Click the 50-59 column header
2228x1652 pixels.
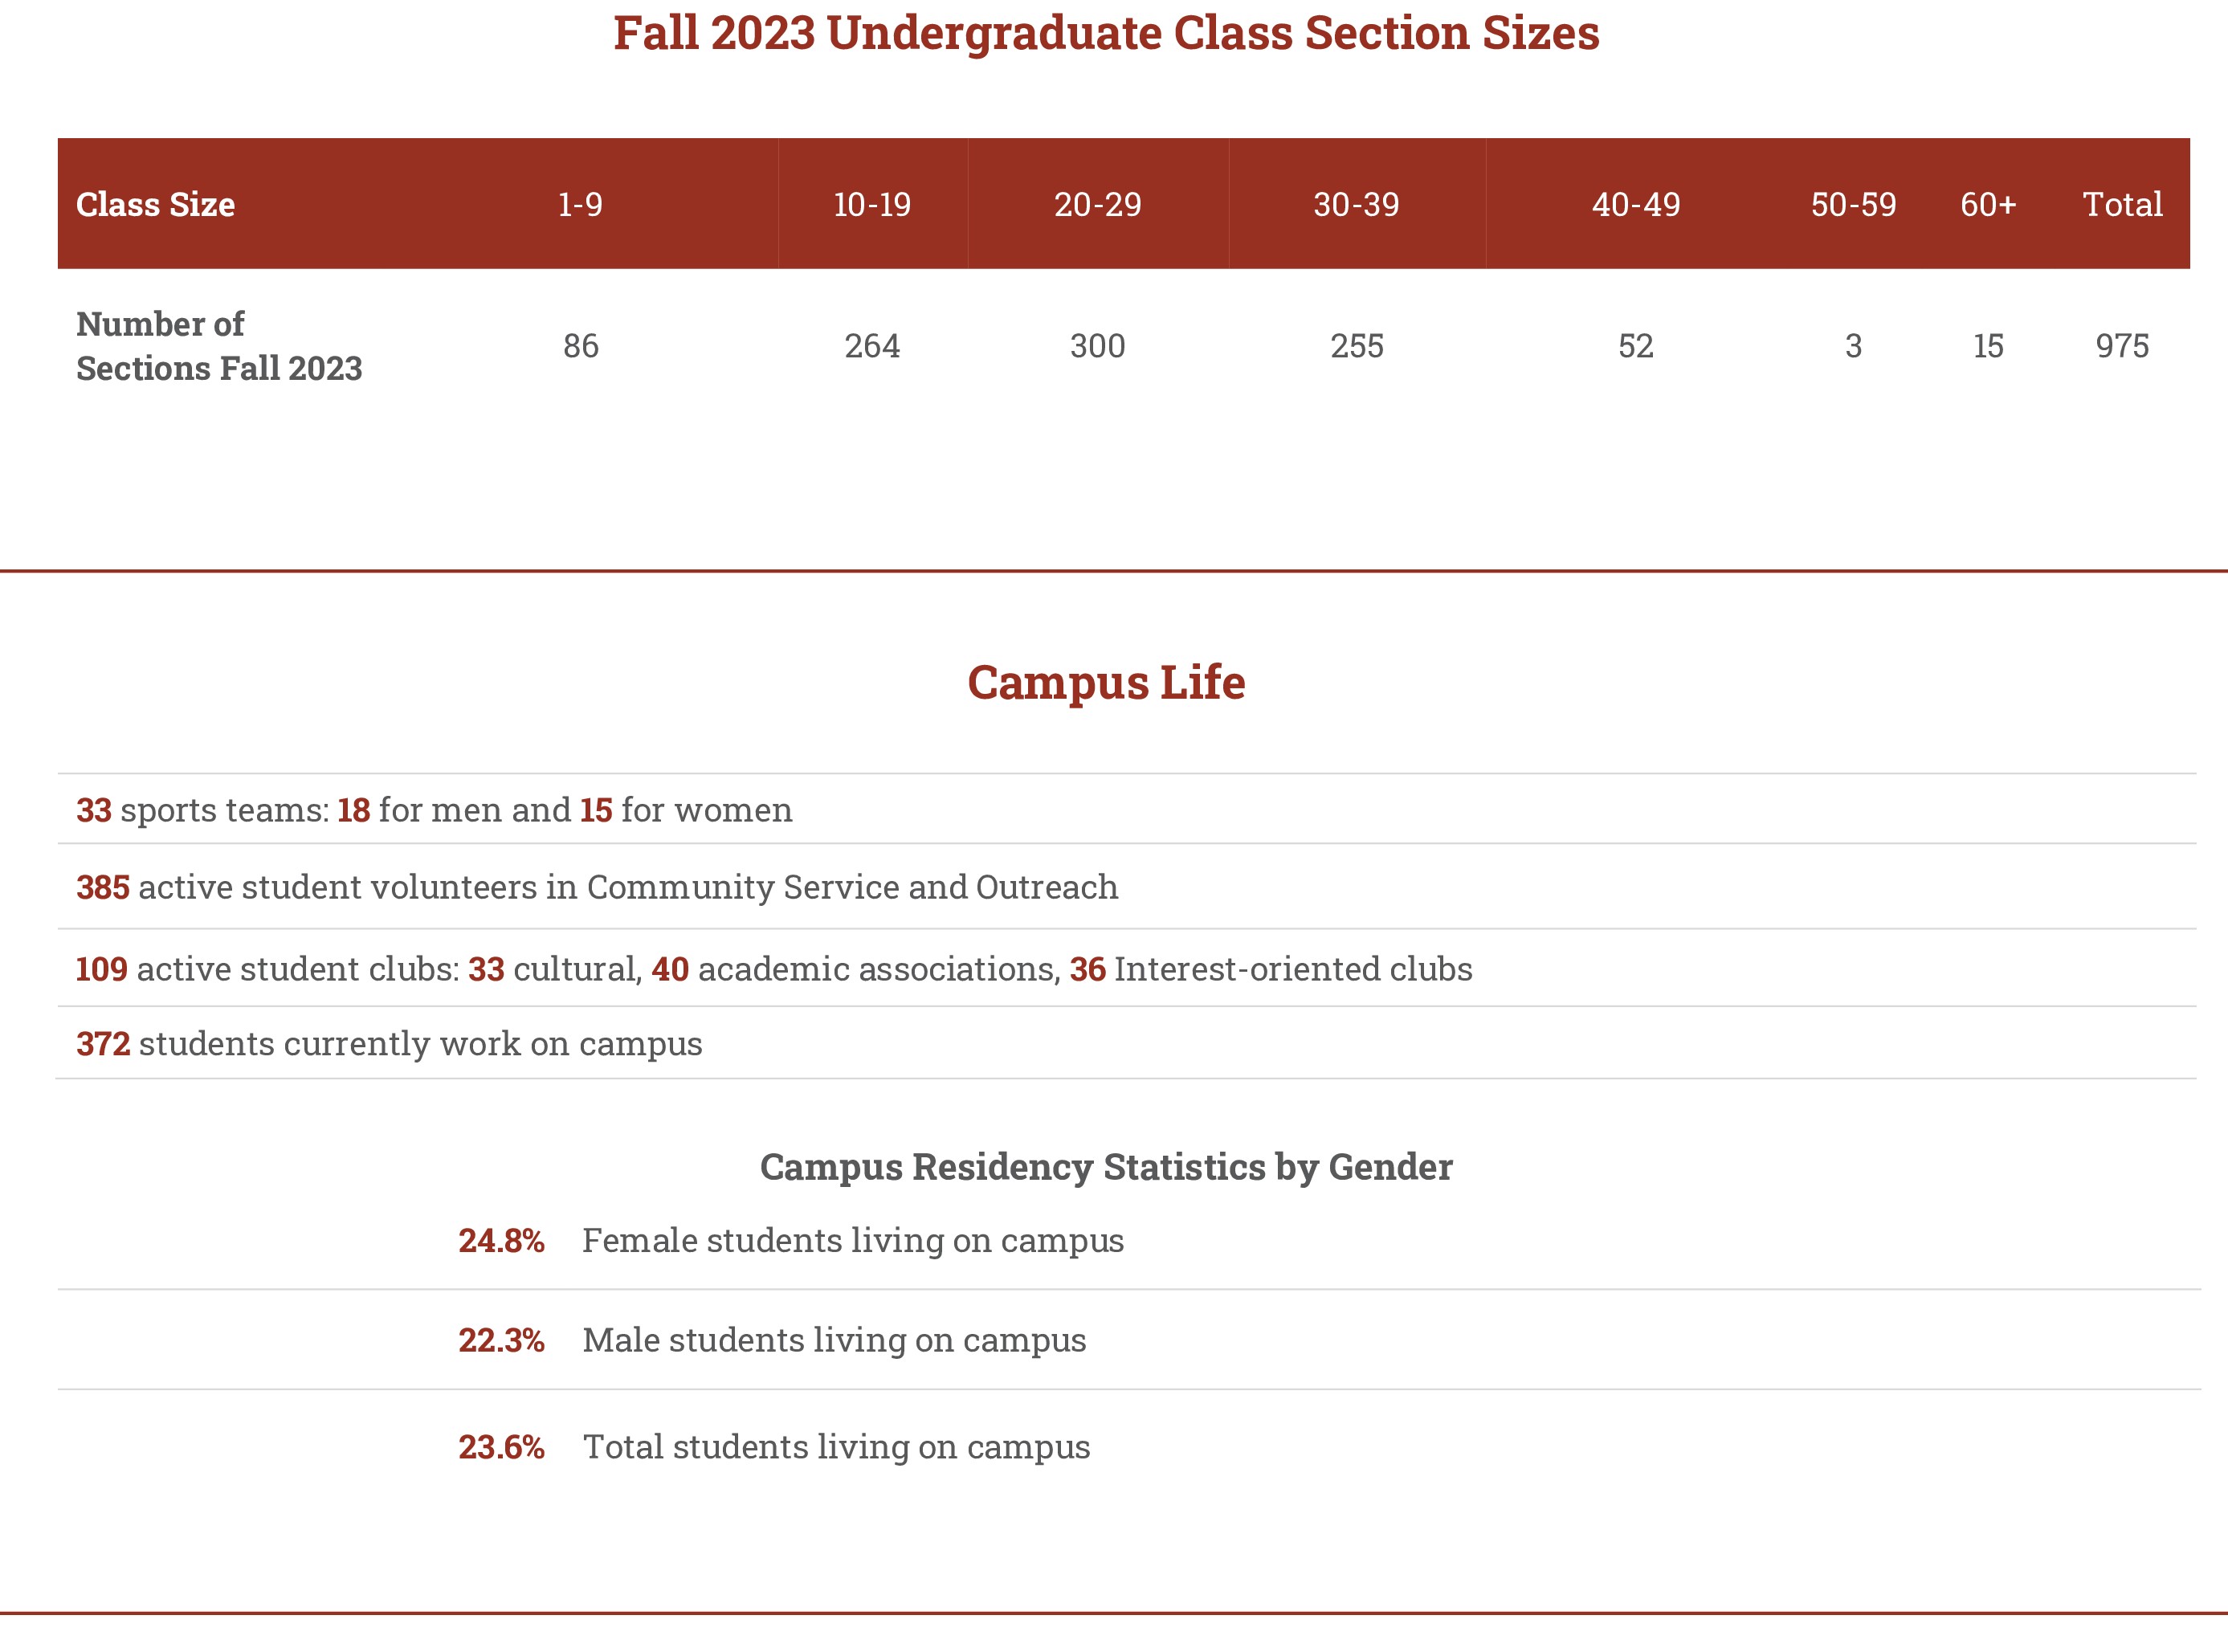1853,204
